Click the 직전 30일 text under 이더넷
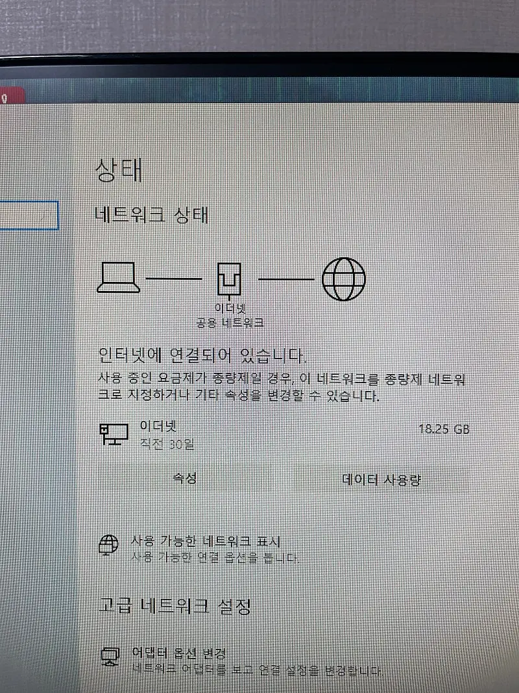 pyautogui.click(x=167, y=445)
